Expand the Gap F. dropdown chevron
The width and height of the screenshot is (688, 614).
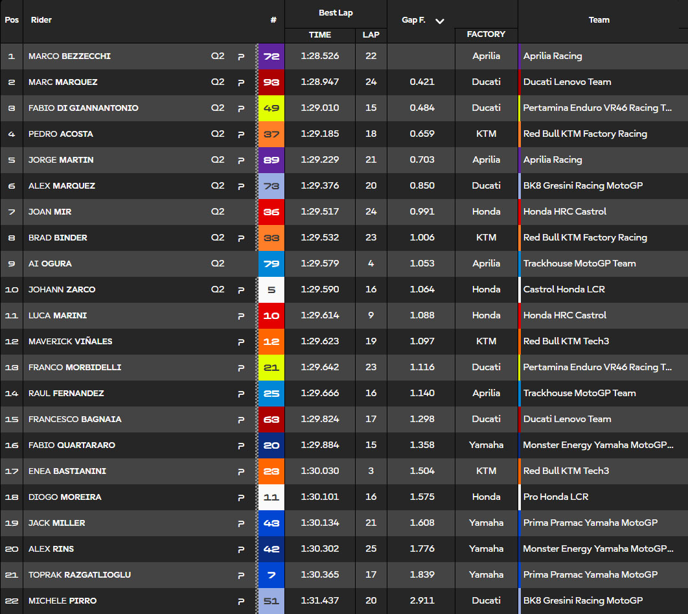tap(440, 21)
